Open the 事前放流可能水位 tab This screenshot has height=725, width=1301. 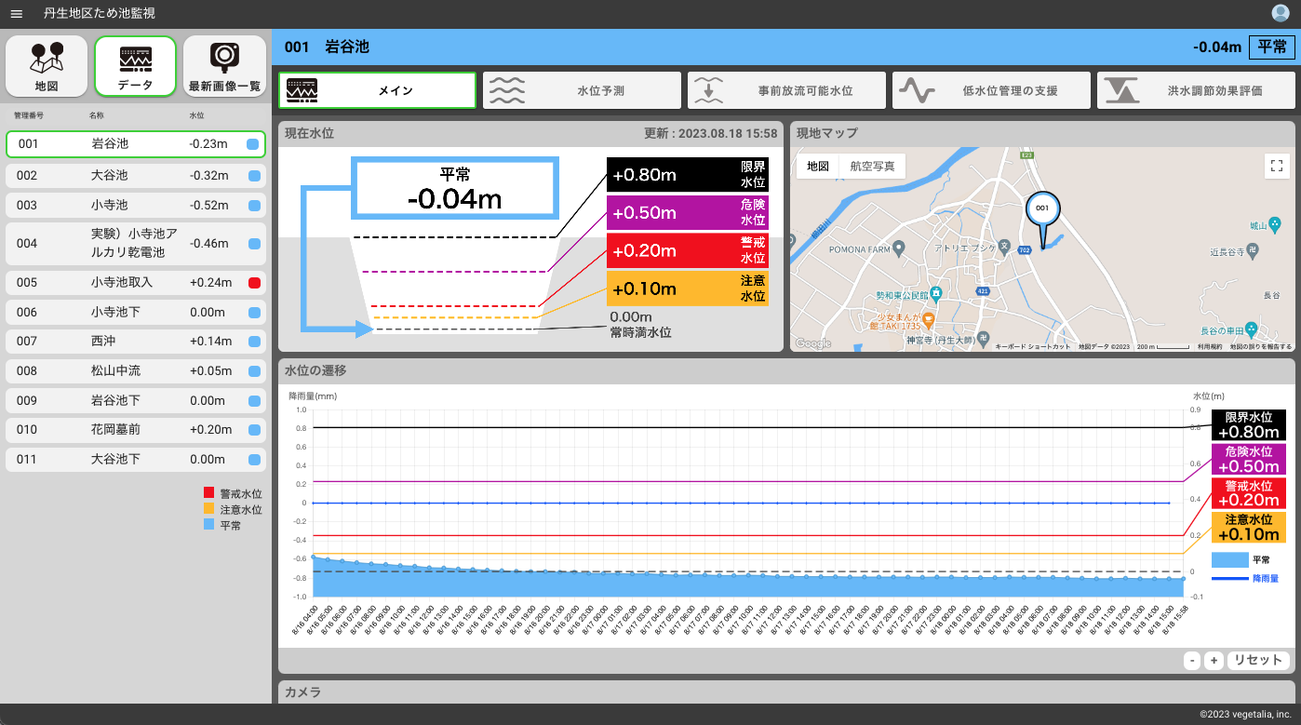(x=786, y=91)
